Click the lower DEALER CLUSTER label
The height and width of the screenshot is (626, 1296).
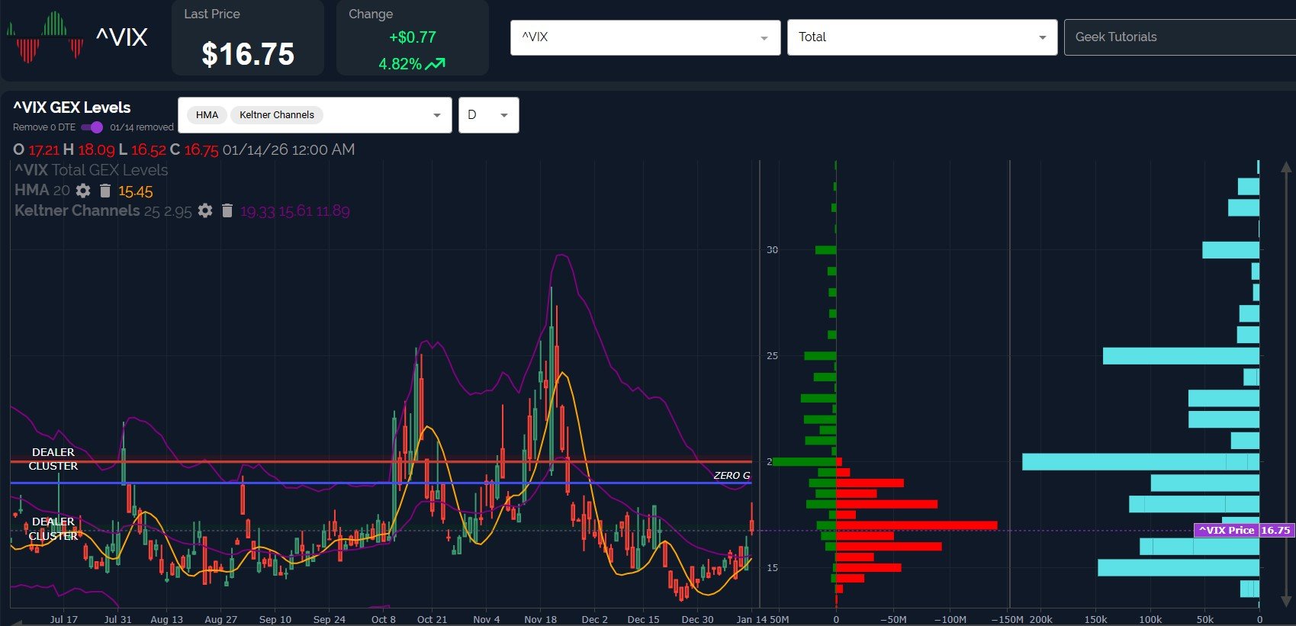53,528
